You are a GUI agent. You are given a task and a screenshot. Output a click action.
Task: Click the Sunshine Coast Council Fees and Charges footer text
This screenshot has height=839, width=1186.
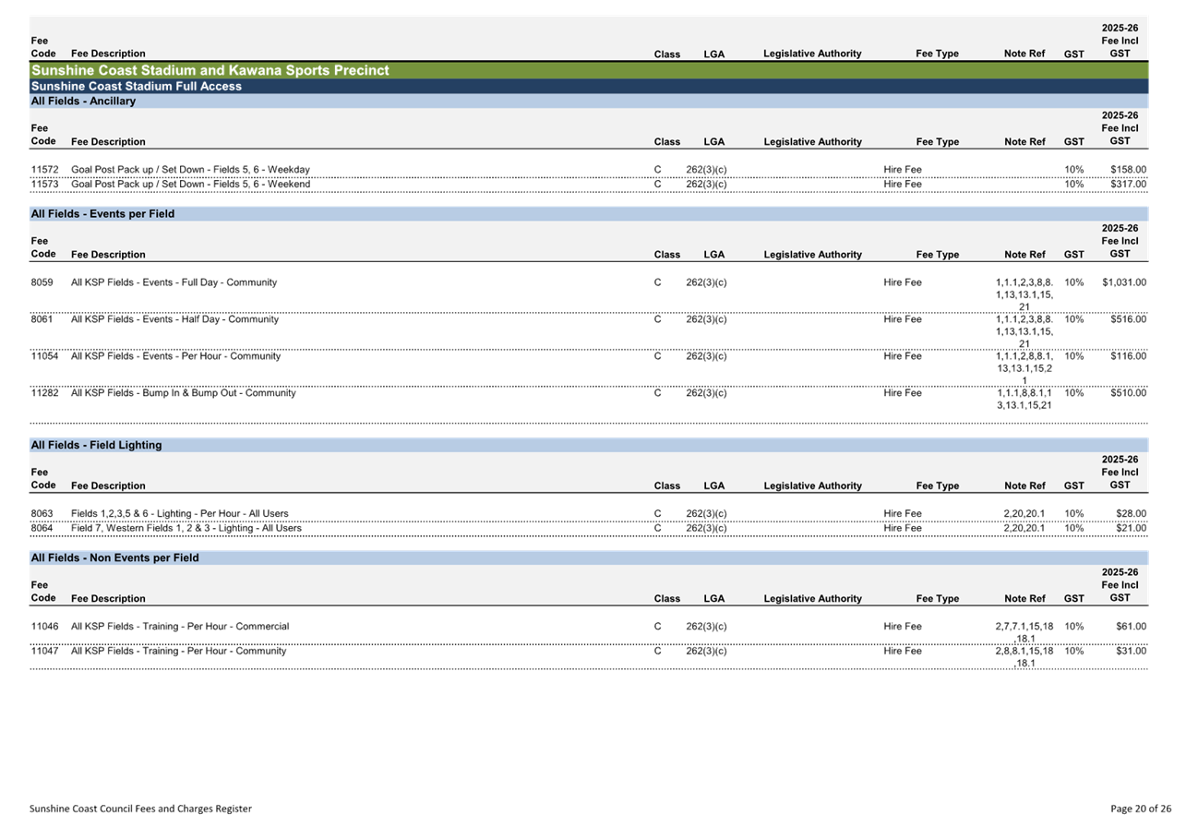click(x=139, y=809)
